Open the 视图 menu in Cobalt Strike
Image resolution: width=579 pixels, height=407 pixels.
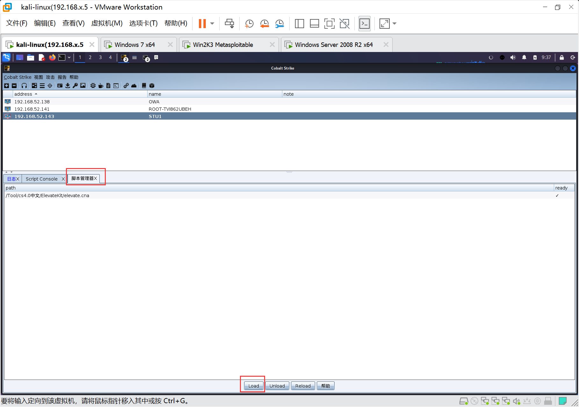pyautogui.click(x=39, y=77)
